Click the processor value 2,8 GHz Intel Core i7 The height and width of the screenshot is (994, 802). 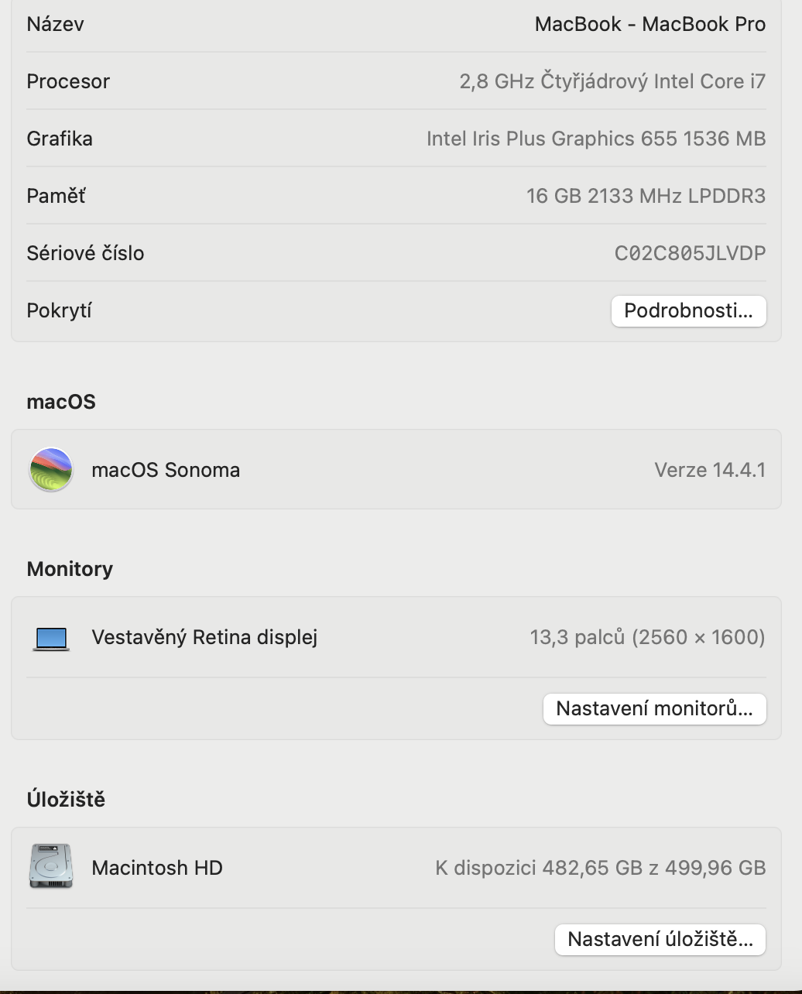coord(612,81)
